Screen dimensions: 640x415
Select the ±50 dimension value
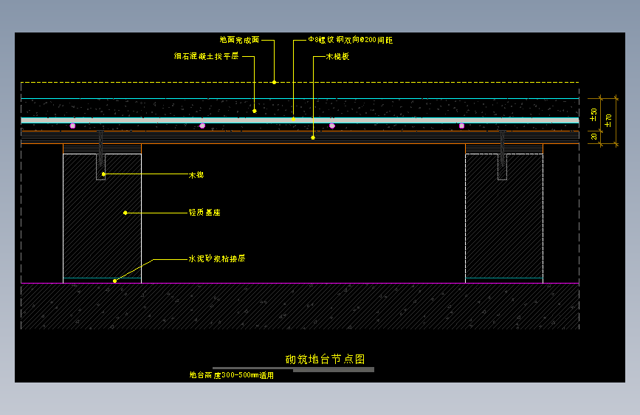coord(593,114)
